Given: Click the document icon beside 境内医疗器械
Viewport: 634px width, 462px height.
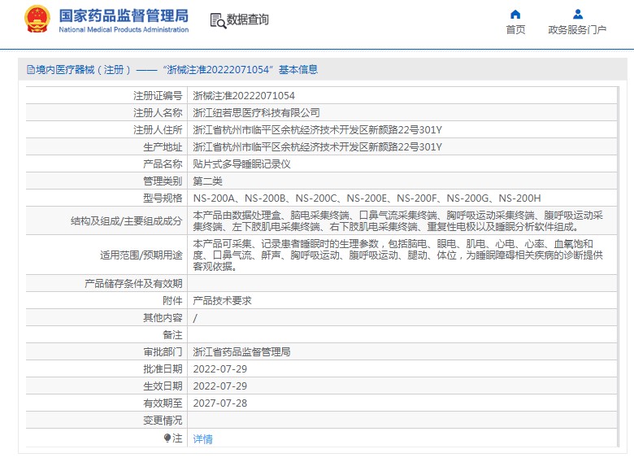Looking at the screenshot, I should (x=31, y=70).
